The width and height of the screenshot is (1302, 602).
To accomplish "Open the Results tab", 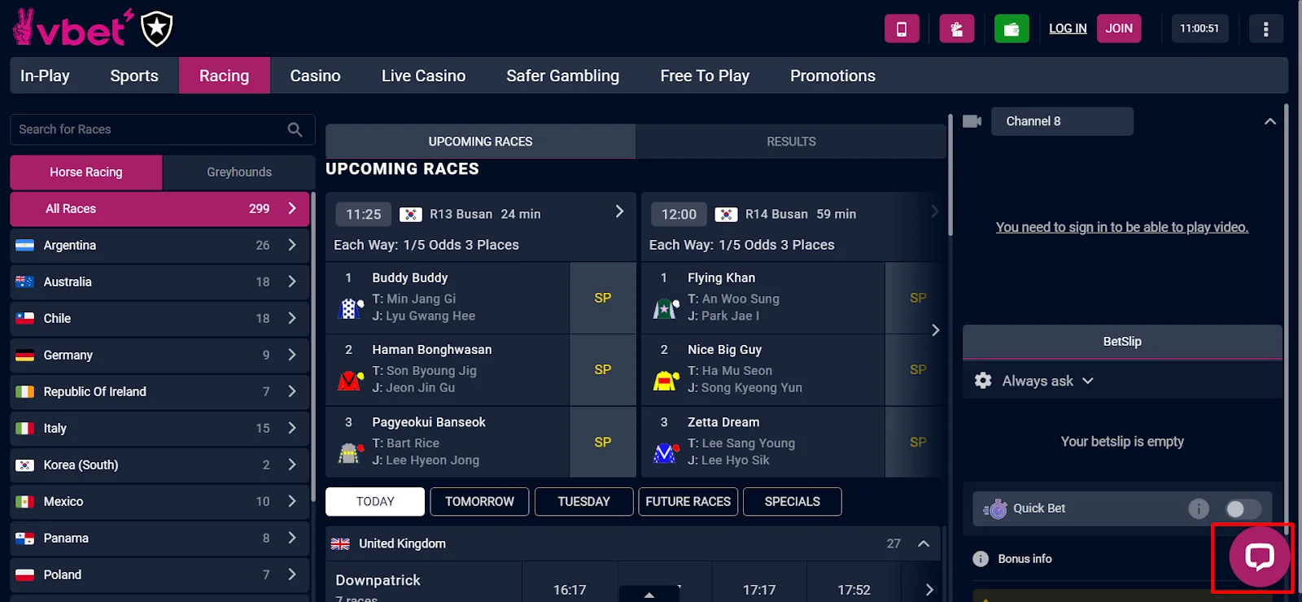I will [791, 142].
